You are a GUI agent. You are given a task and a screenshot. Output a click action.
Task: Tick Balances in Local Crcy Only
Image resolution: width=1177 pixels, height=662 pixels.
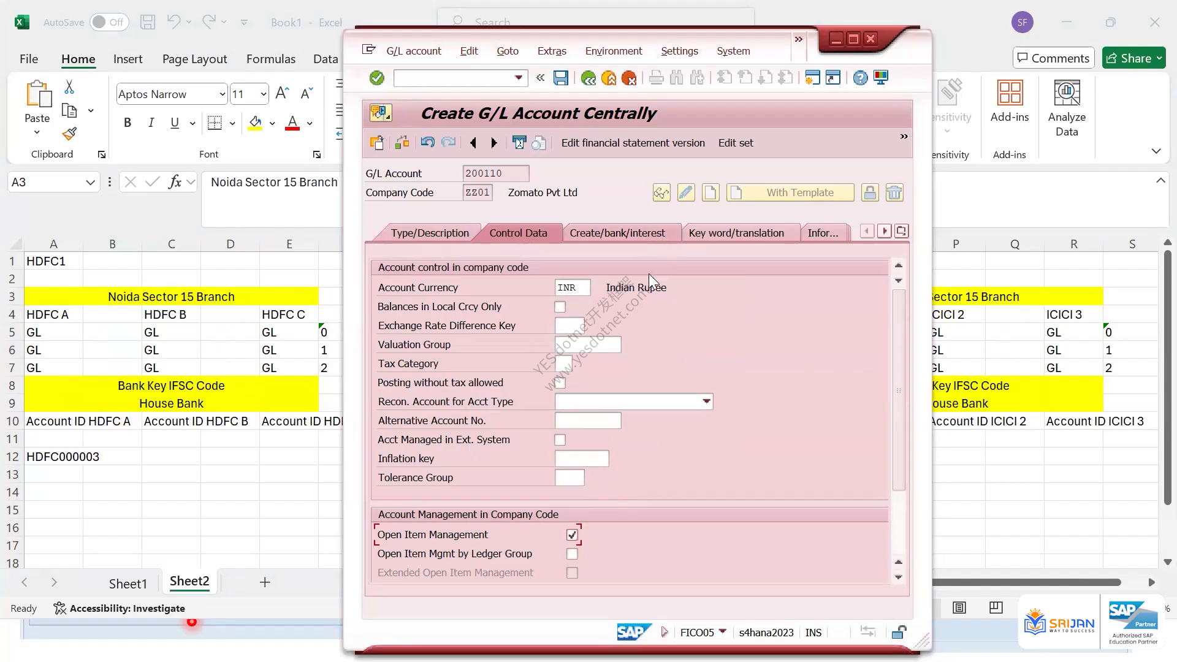560,306
